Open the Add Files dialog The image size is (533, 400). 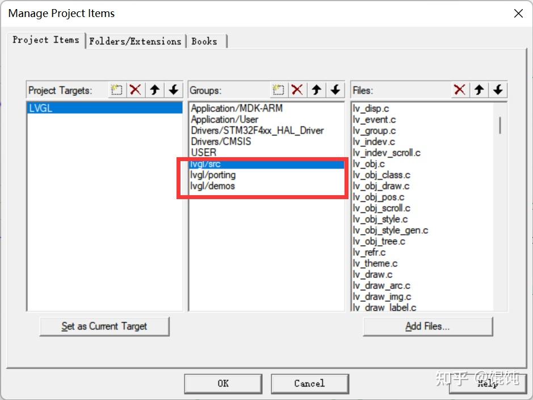[x=427, y=326]
